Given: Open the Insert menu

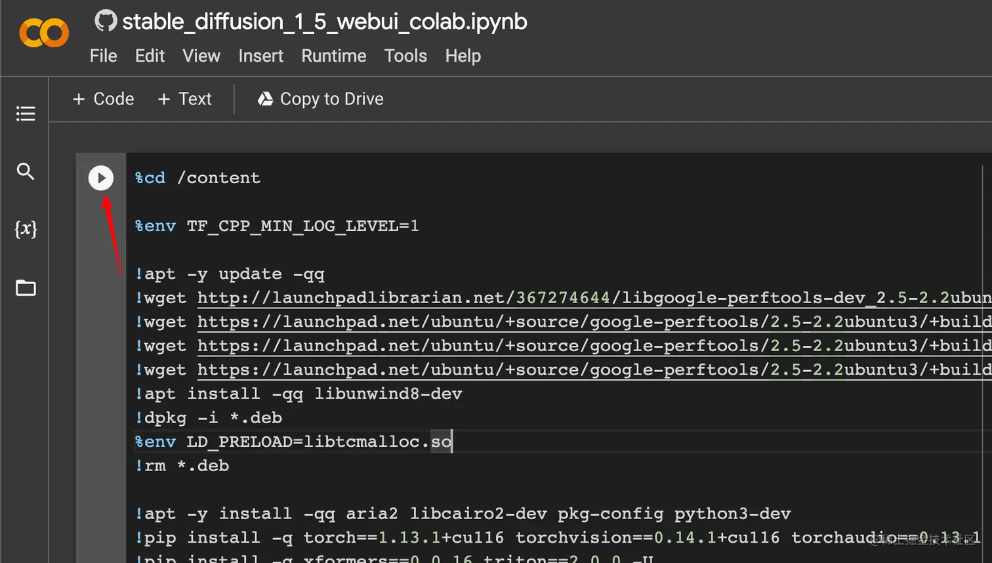Looking at the screenshot, I should click(x=260, y=56).
